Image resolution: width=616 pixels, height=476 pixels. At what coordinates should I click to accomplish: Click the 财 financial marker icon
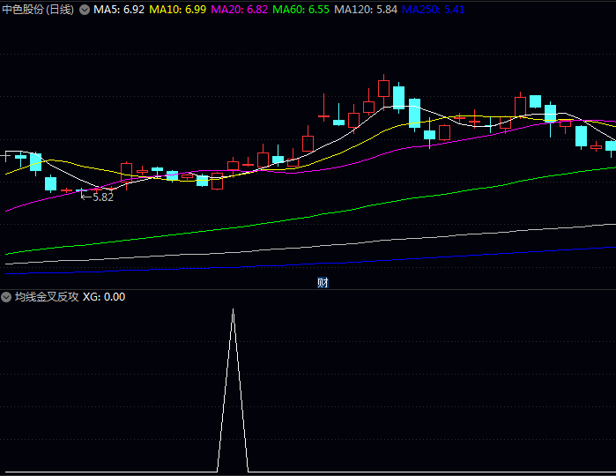(323, 283)
